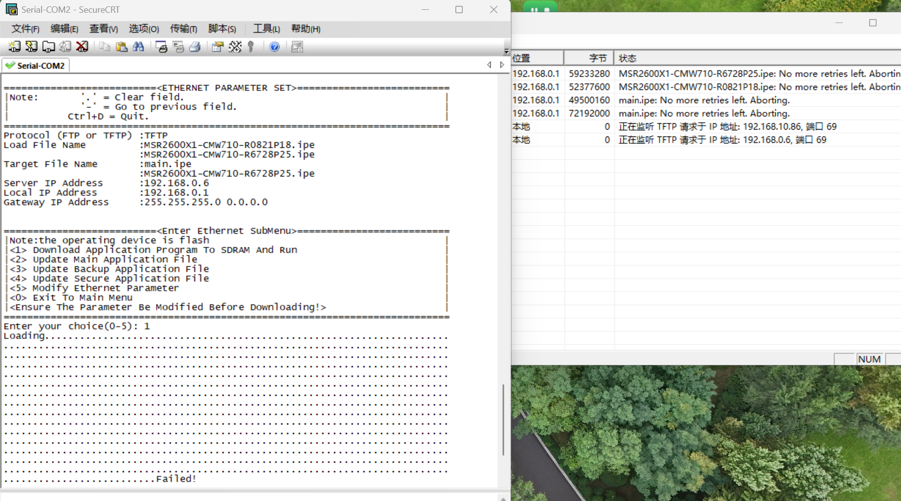Click the public key icon
This screenshot has height=501, width=901.
[x=251, y=47]
